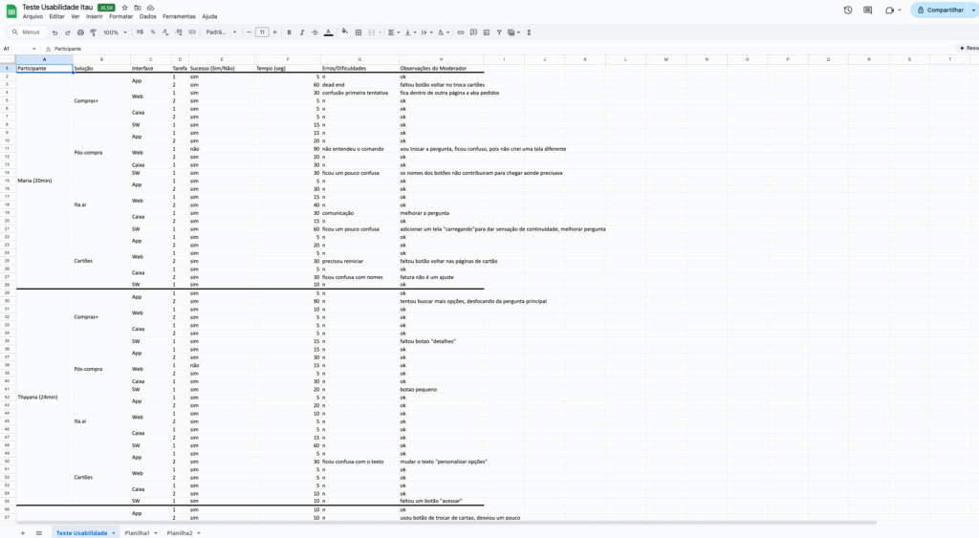Open the cell borders tool
979x538 pixels.
pos(359,32)
